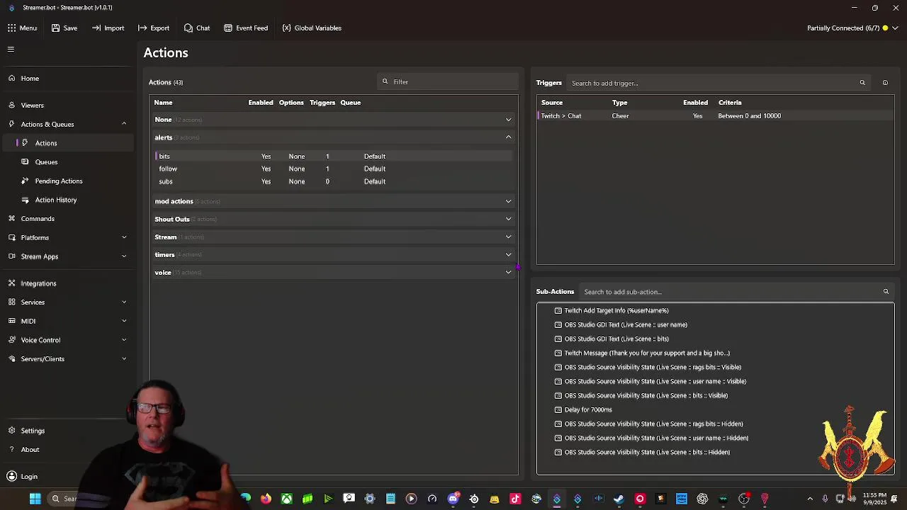This screenshot has height=510, width=907.
Task: Open Discord from taskbar
Action: tap(453, 499)
